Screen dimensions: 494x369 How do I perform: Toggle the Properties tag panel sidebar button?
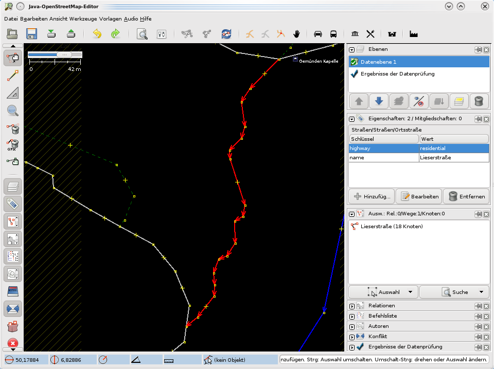pyautogui.click(x=13, y=204)
